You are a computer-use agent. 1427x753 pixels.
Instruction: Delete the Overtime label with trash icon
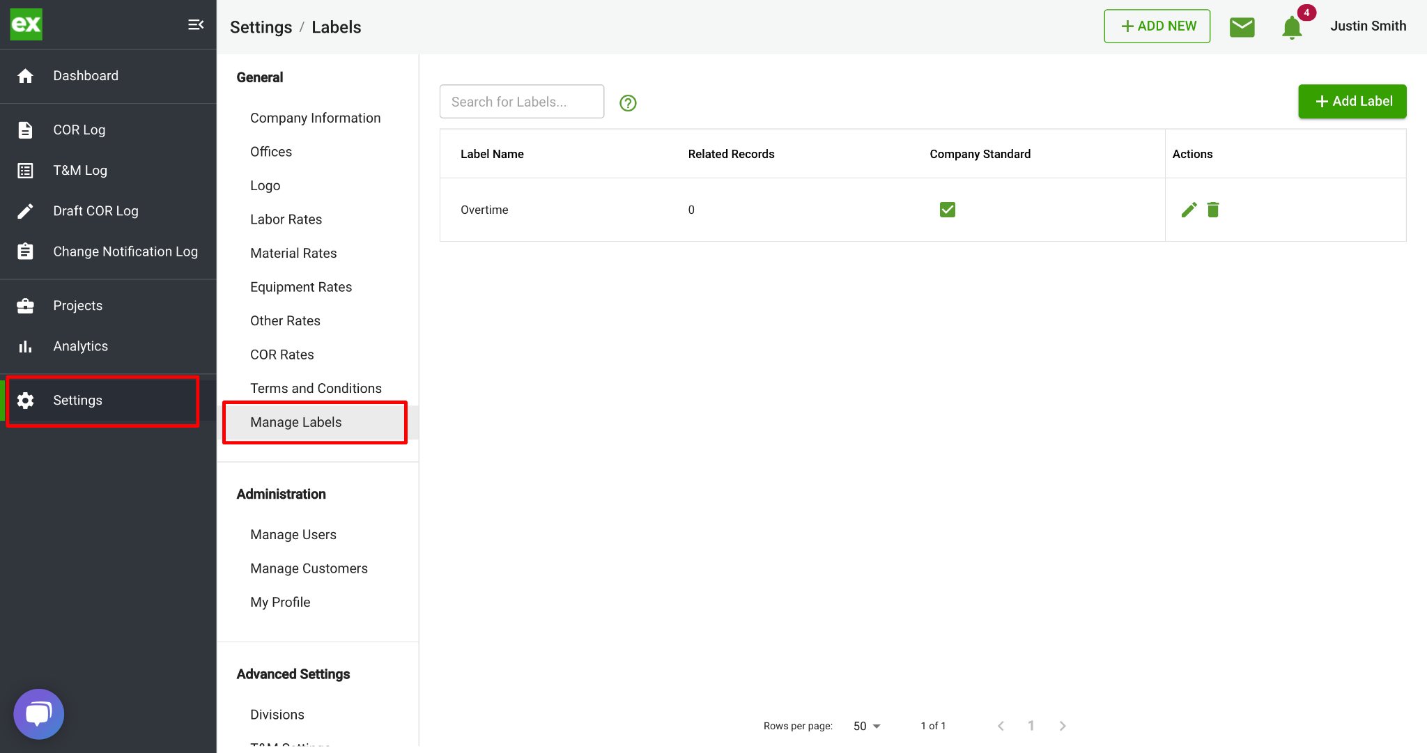click(x=1213, y=210)
